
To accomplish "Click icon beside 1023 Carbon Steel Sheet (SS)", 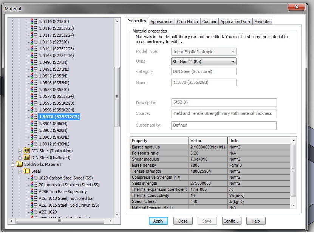I will [x=34, y=178].
